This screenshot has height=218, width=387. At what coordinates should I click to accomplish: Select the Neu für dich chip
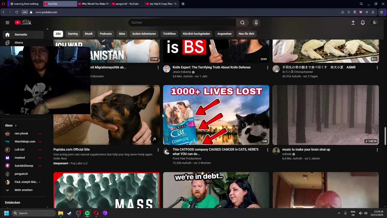[246, 34]
